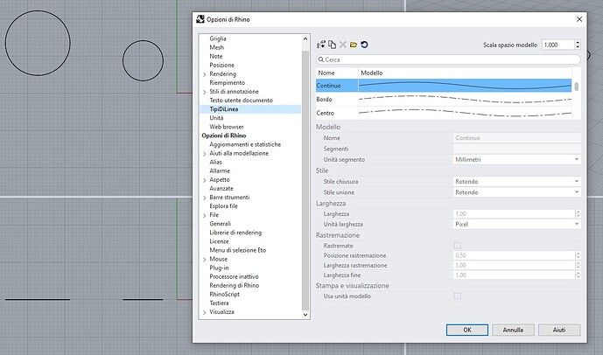Viewport: 603px width, 355px height.
Task: Click the Scala spazio modello stepper arrows
Action: pyautogui.click(x=578, y=45)
